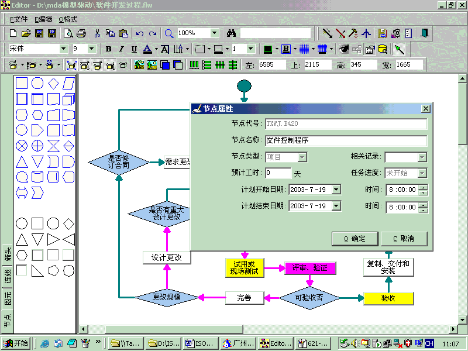The width and height of the screenshot is (468, 351).
Task: Switch to the 连线 tab
Action: click(8, 276)
